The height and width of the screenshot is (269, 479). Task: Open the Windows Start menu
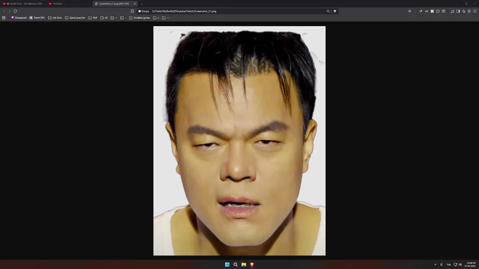click(227, 265)
